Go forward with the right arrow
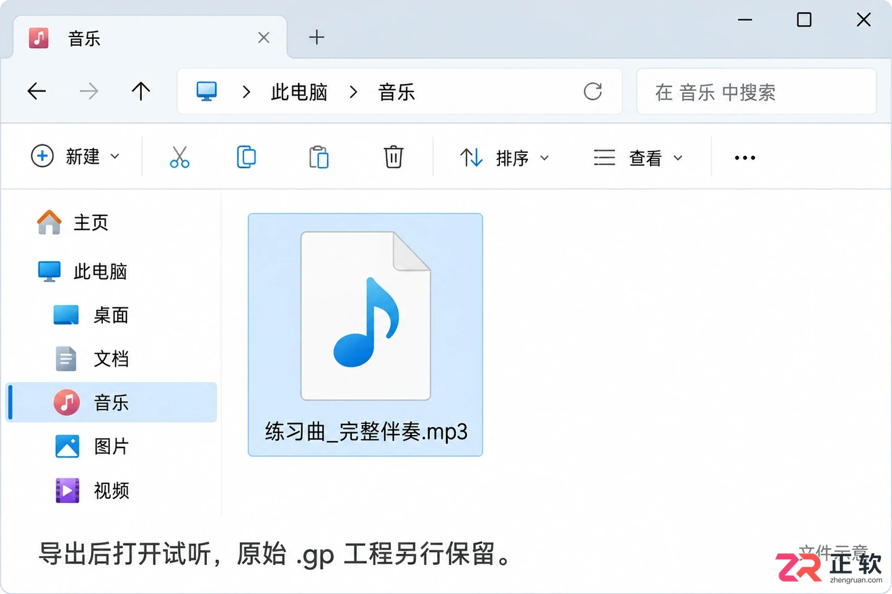Screen dimensions: 892x594 [x=89, y=92]
